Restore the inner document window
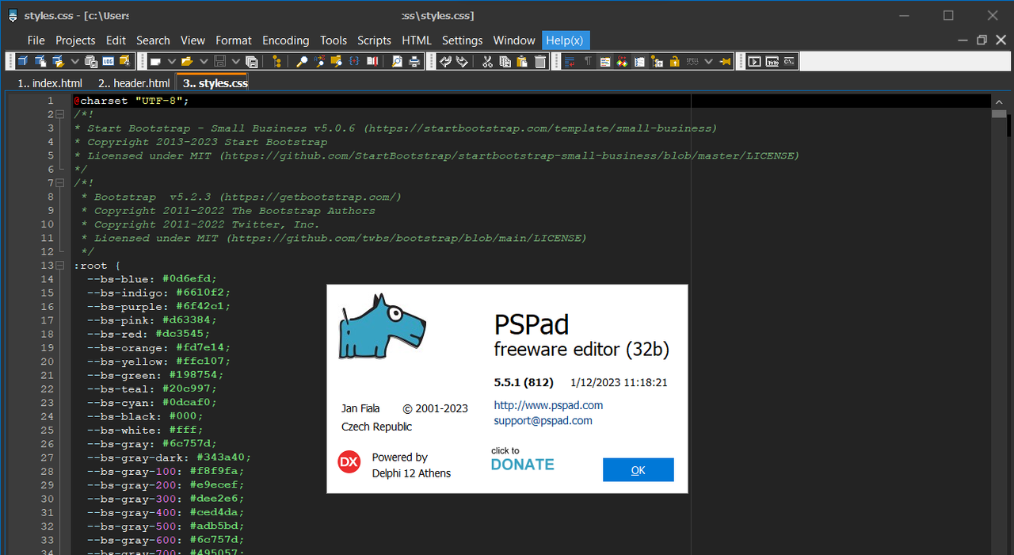 (x=982, y=40)
